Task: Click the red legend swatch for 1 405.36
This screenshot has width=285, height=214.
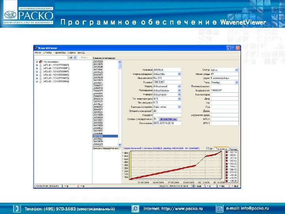Action: click(x=226, y=175)
